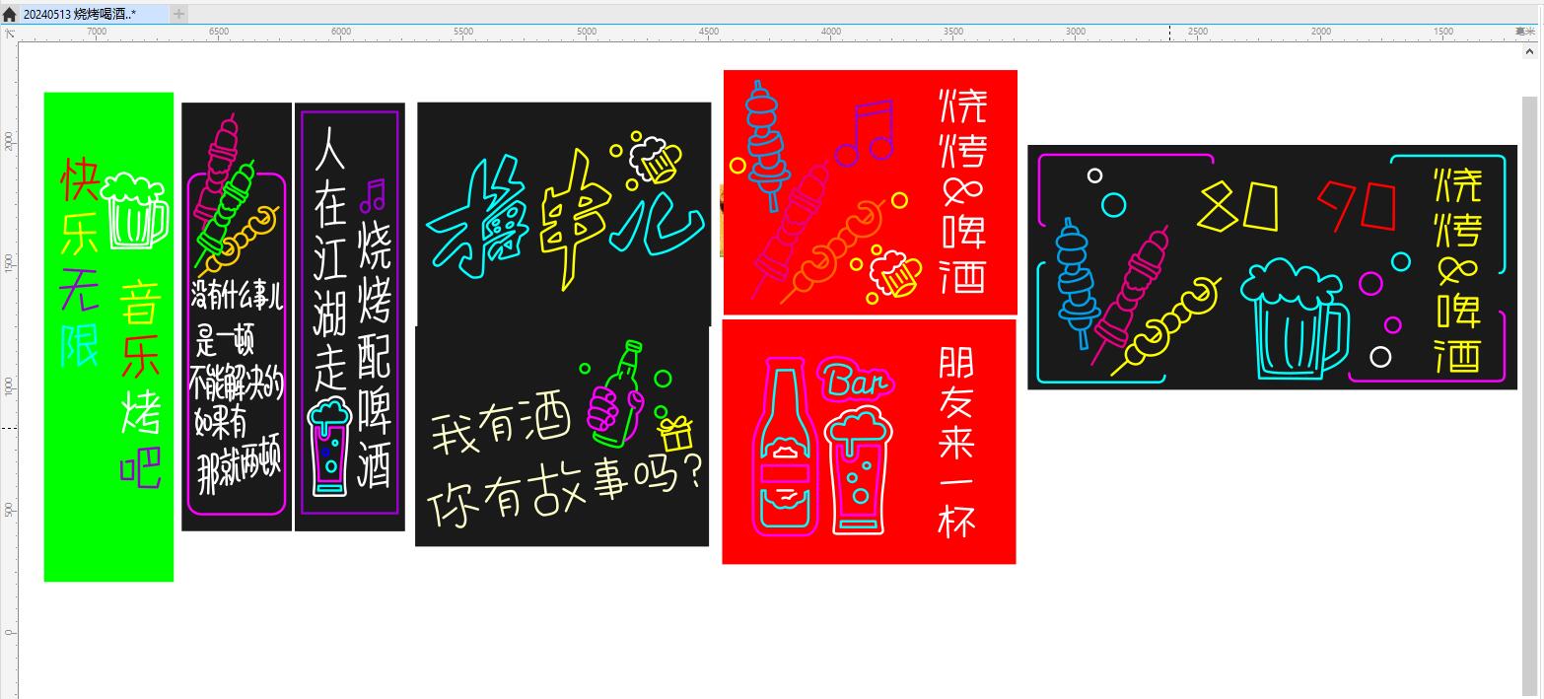The width and height of the screenshot is (1544, 699).
Task: Select the yellow 80 neon number
Action: (1239, 207)
